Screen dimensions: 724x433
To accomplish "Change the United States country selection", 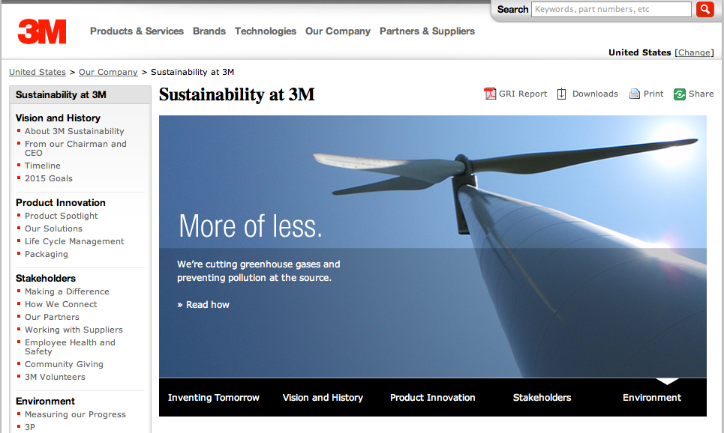I will tap(694, 52).
